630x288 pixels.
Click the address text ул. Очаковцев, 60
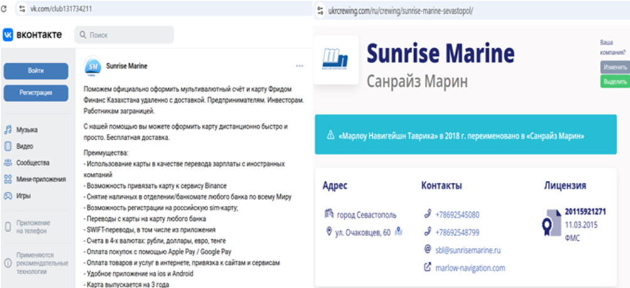(x=363, y=232)
